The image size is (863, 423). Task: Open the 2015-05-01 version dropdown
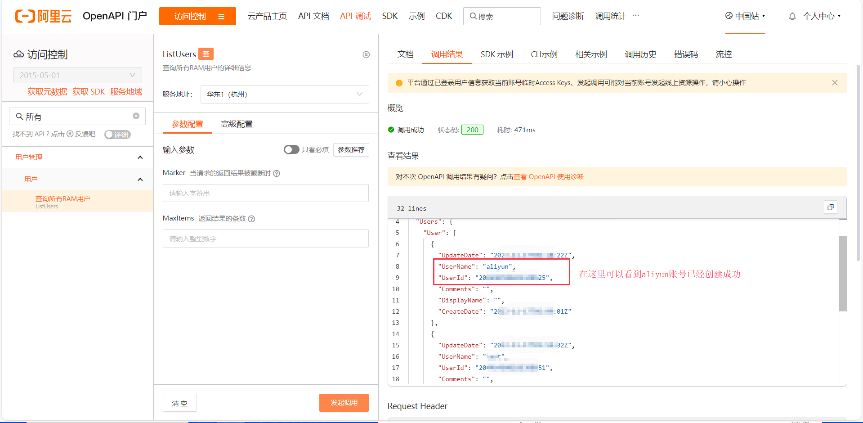(77, 75)
